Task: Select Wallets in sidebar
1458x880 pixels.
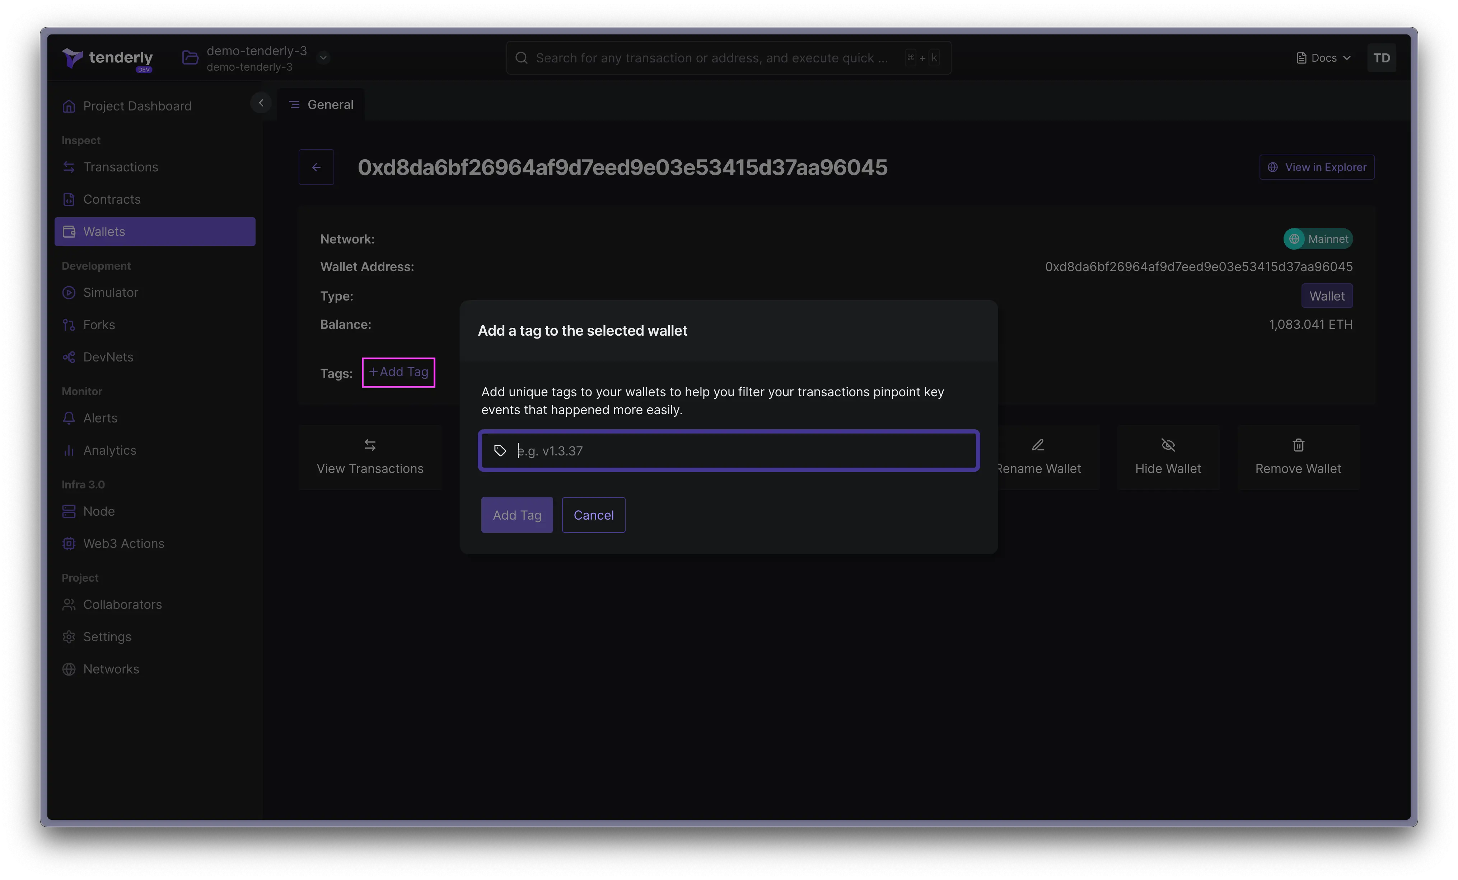Action: tap(155, 232)
